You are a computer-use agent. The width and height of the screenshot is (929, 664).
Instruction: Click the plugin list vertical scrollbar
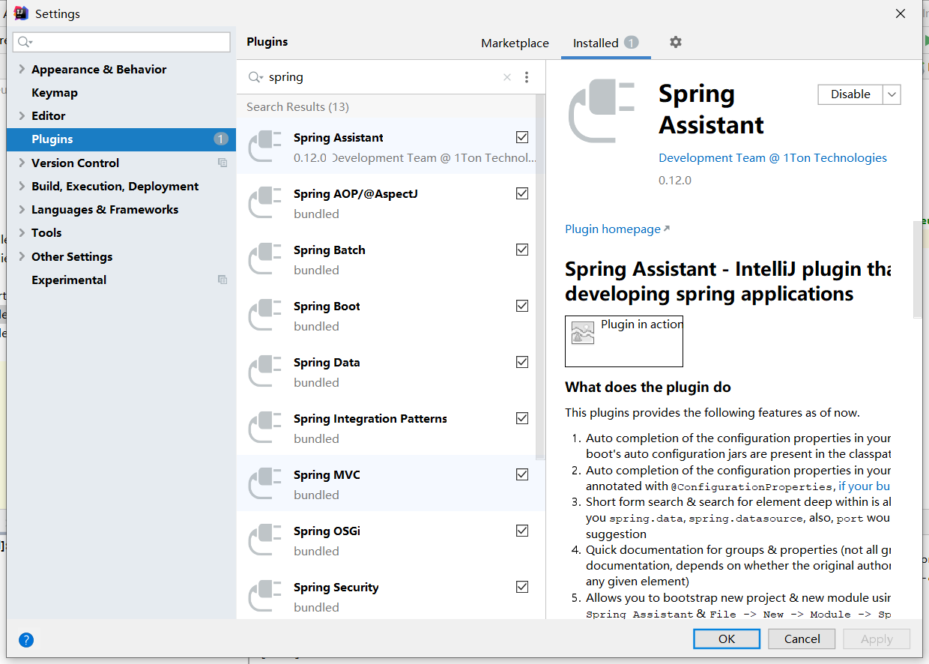540,277
